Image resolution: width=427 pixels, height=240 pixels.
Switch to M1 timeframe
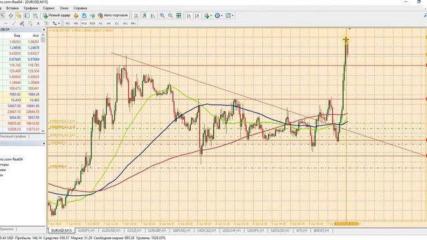[x=67, y=23]
